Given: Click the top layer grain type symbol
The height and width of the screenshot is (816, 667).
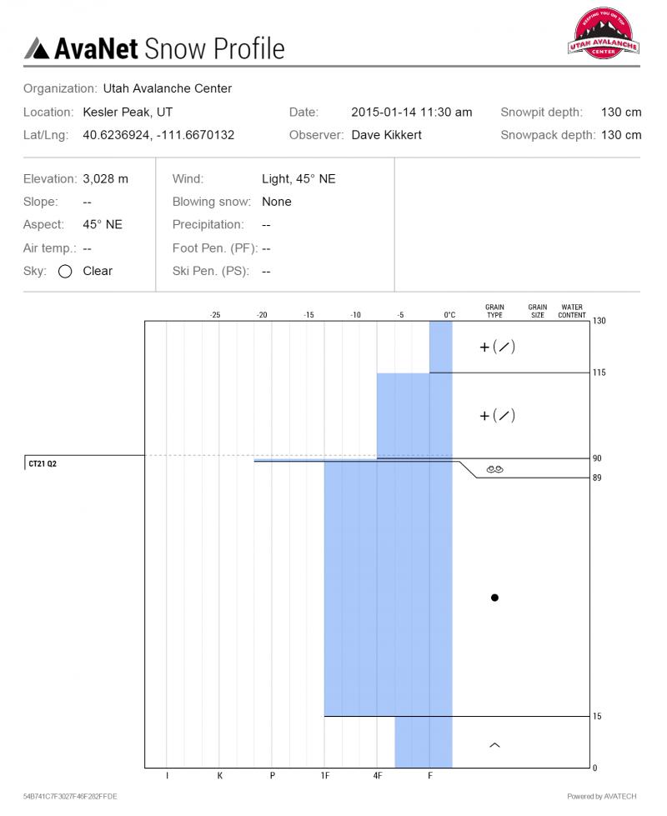Looking at the screenshot, I should [497, 347].
